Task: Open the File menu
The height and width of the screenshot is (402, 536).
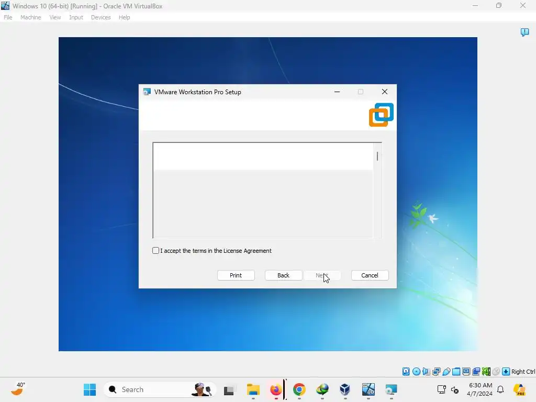Action: coord(8,17)
